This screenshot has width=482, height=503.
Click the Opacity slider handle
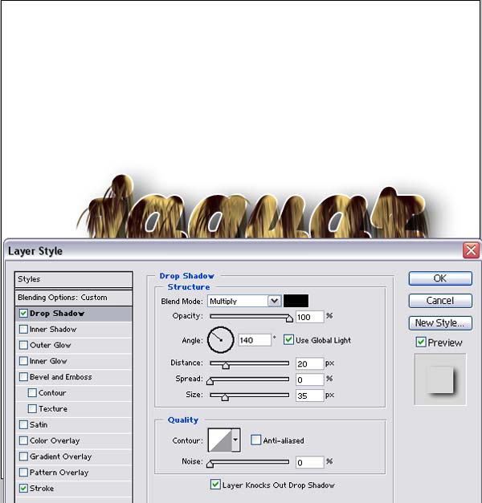[x=289, y=318]
